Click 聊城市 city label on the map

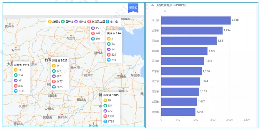point(82,100)
